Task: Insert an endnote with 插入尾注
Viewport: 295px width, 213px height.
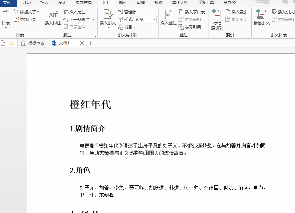Action: [x=74, y=12]
